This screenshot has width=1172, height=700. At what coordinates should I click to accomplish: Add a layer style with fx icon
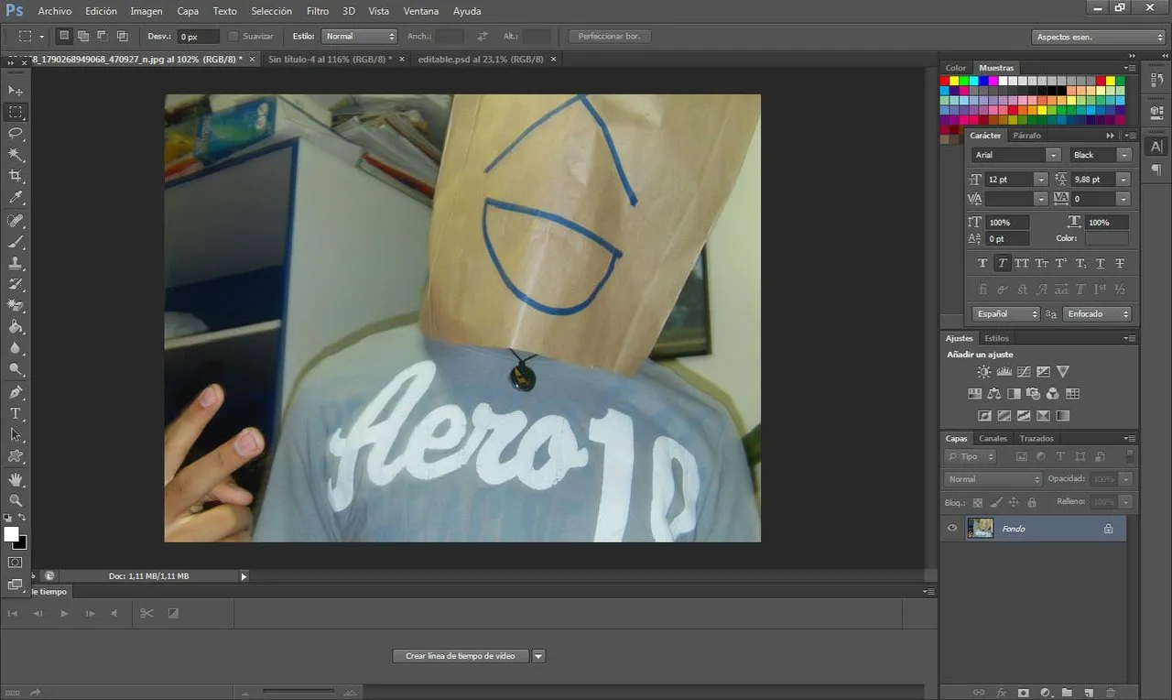[x=1002, y=693]
